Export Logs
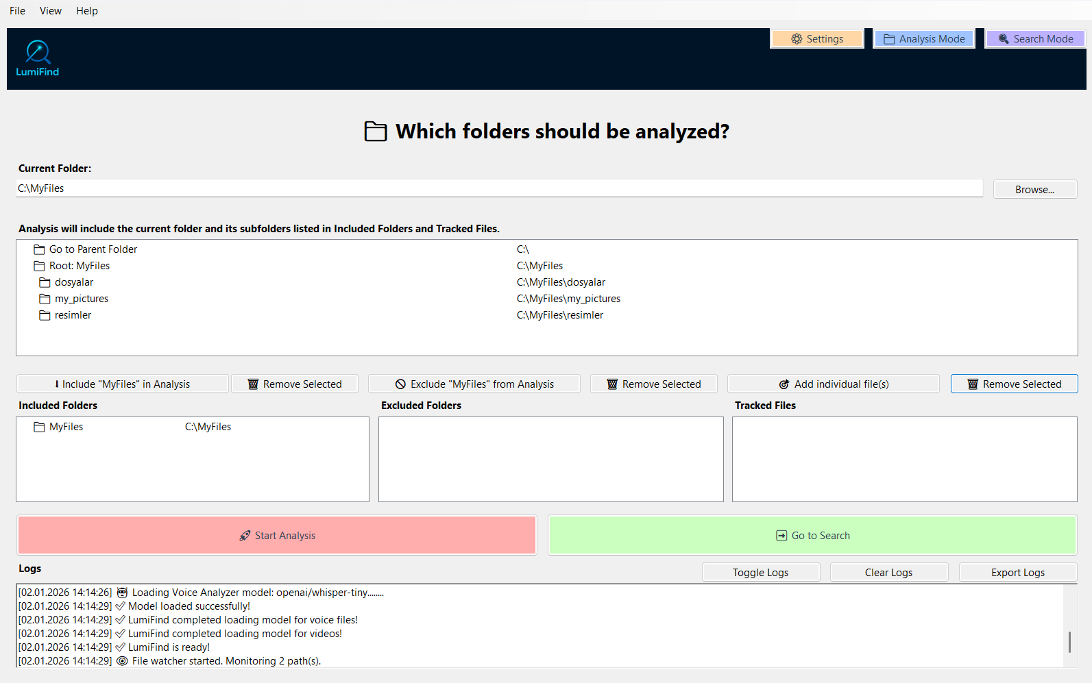The width and height of the screenshot is (1092, 683). click(1018, 573)
